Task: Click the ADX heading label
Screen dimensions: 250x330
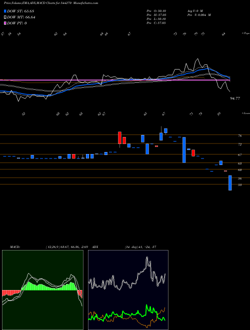Action: 95,246
